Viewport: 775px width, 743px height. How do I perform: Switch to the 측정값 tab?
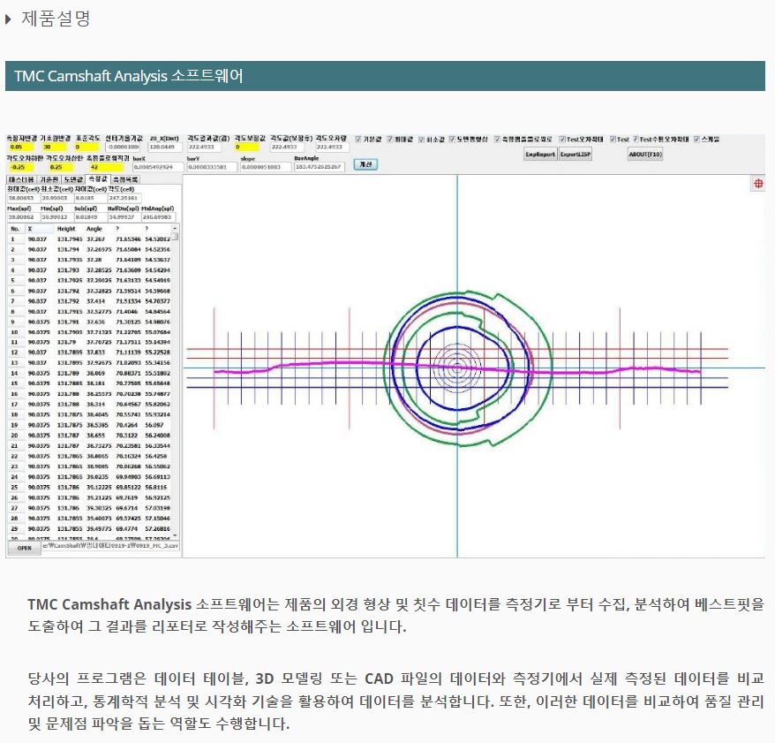tap(98, 178)
